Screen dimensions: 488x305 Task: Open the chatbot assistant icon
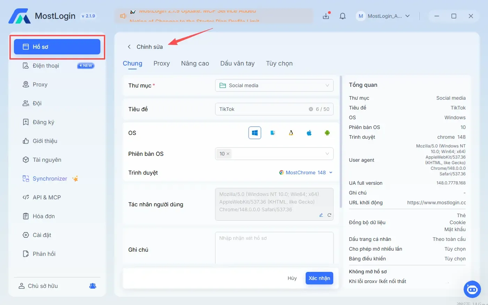tap(472, 289)
